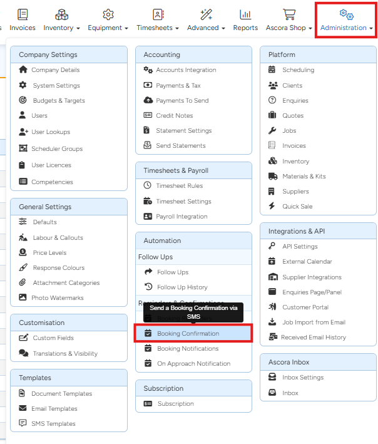The image size is (378, 444).
Task: Click the Materials & Kits truck icon
Action: pyautogui.click(x=272, y=177)
